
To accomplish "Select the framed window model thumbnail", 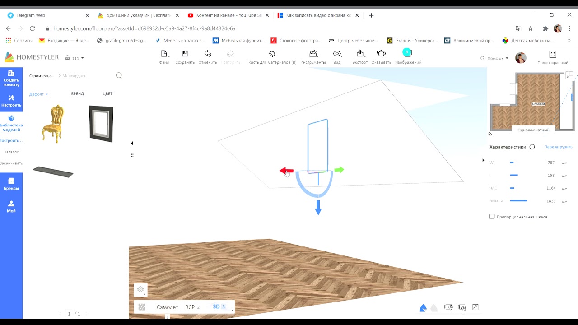I will 101,124.
